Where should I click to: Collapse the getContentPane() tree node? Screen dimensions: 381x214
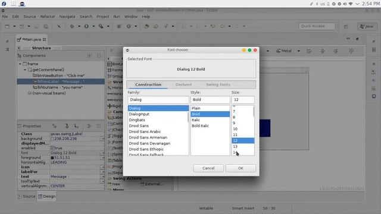pos(25,70)
